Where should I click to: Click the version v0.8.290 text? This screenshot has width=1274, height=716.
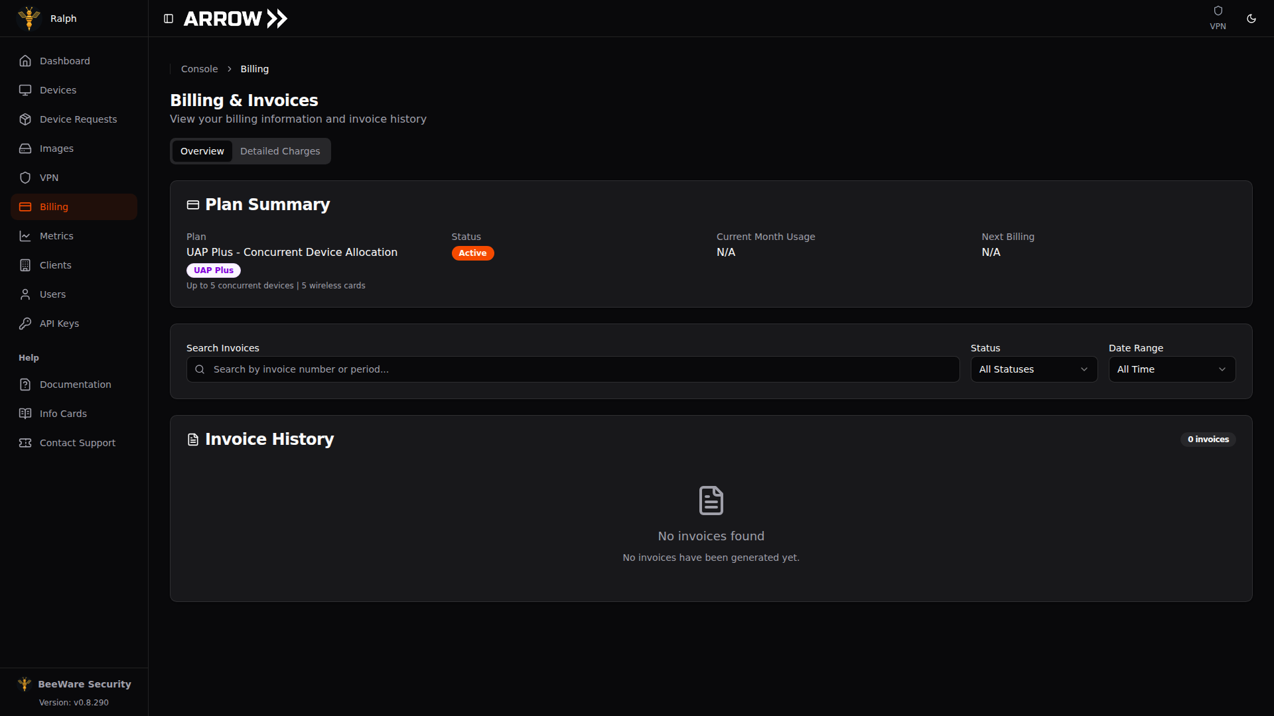[x=74, y=703]
